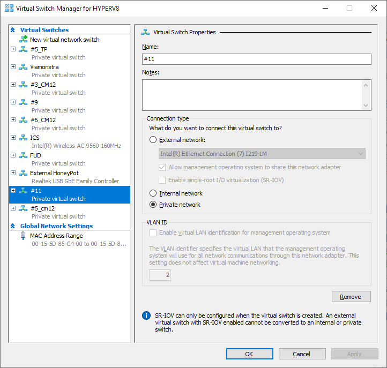Click inside the Notes text area
This screenshot has height=368, width=387.
tap(252, 95)
